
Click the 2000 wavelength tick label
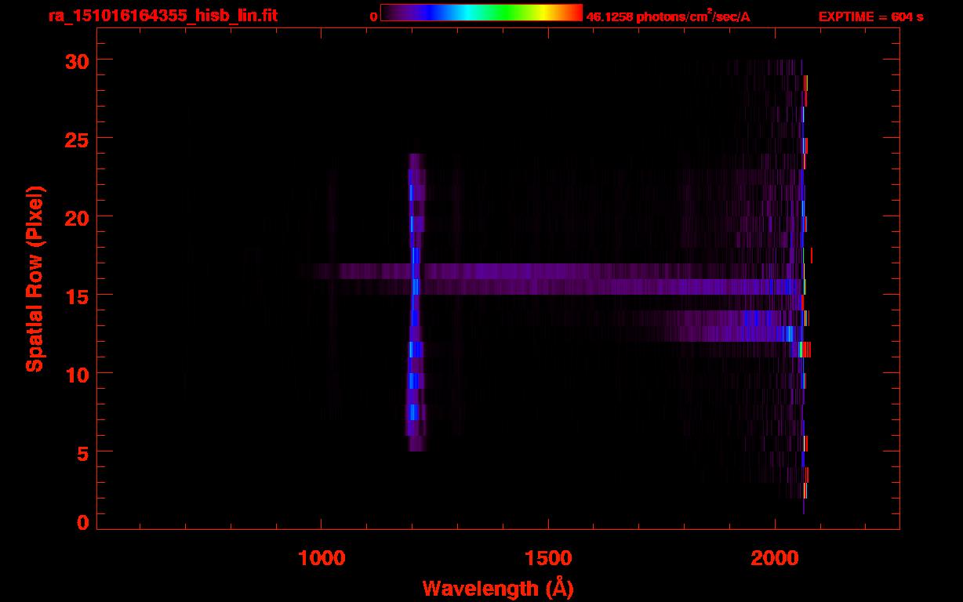click(775, 558)
